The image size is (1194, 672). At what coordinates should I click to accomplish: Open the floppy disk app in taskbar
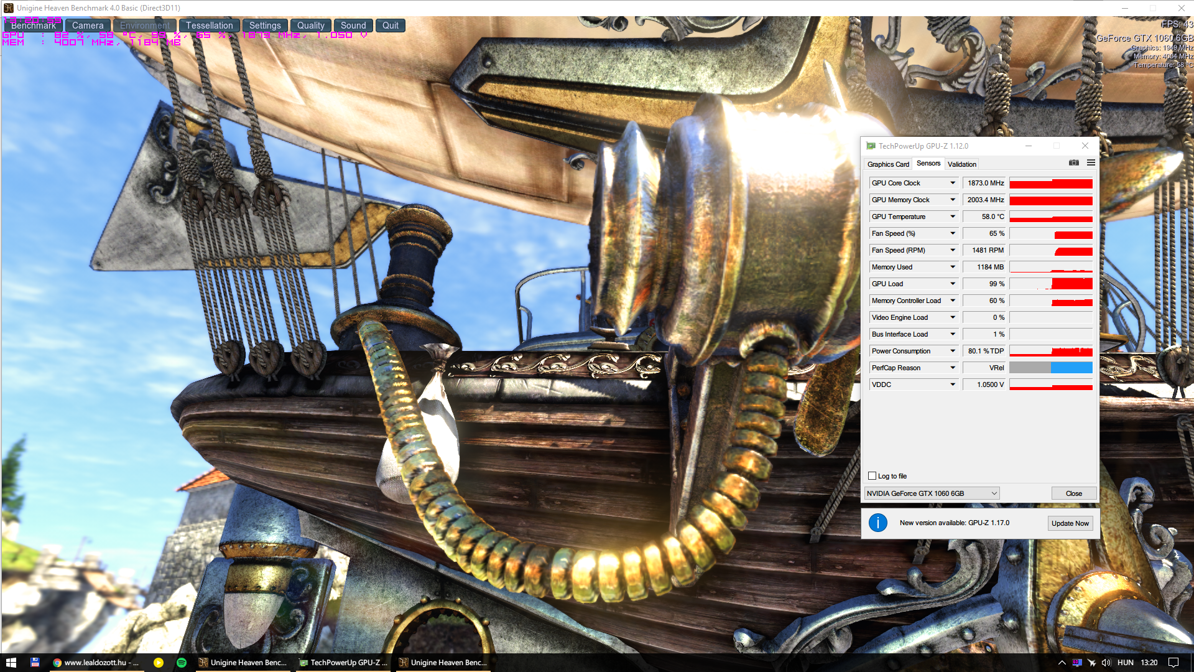point(35,663)
